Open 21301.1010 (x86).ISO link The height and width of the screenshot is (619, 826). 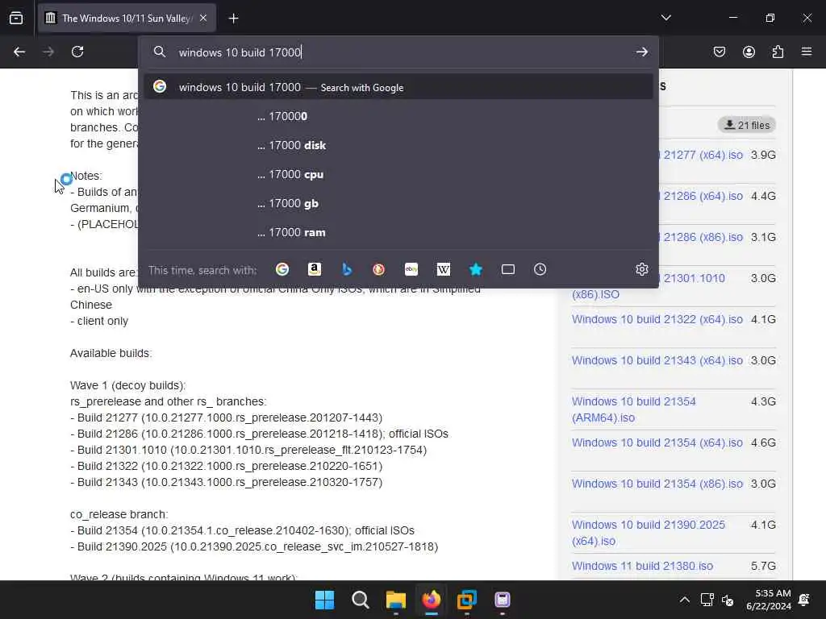tap(694, 278)
